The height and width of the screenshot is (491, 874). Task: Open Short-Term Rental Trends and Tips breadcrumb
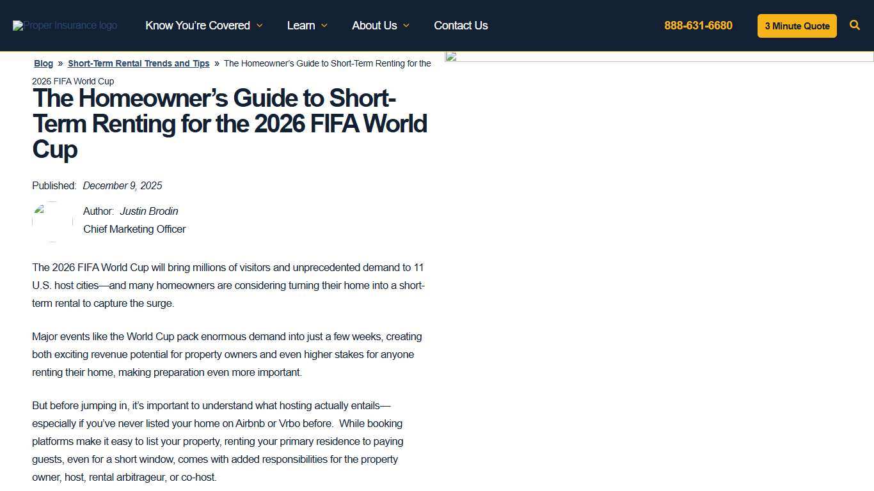pyautogui.click(x=138, y=63)
